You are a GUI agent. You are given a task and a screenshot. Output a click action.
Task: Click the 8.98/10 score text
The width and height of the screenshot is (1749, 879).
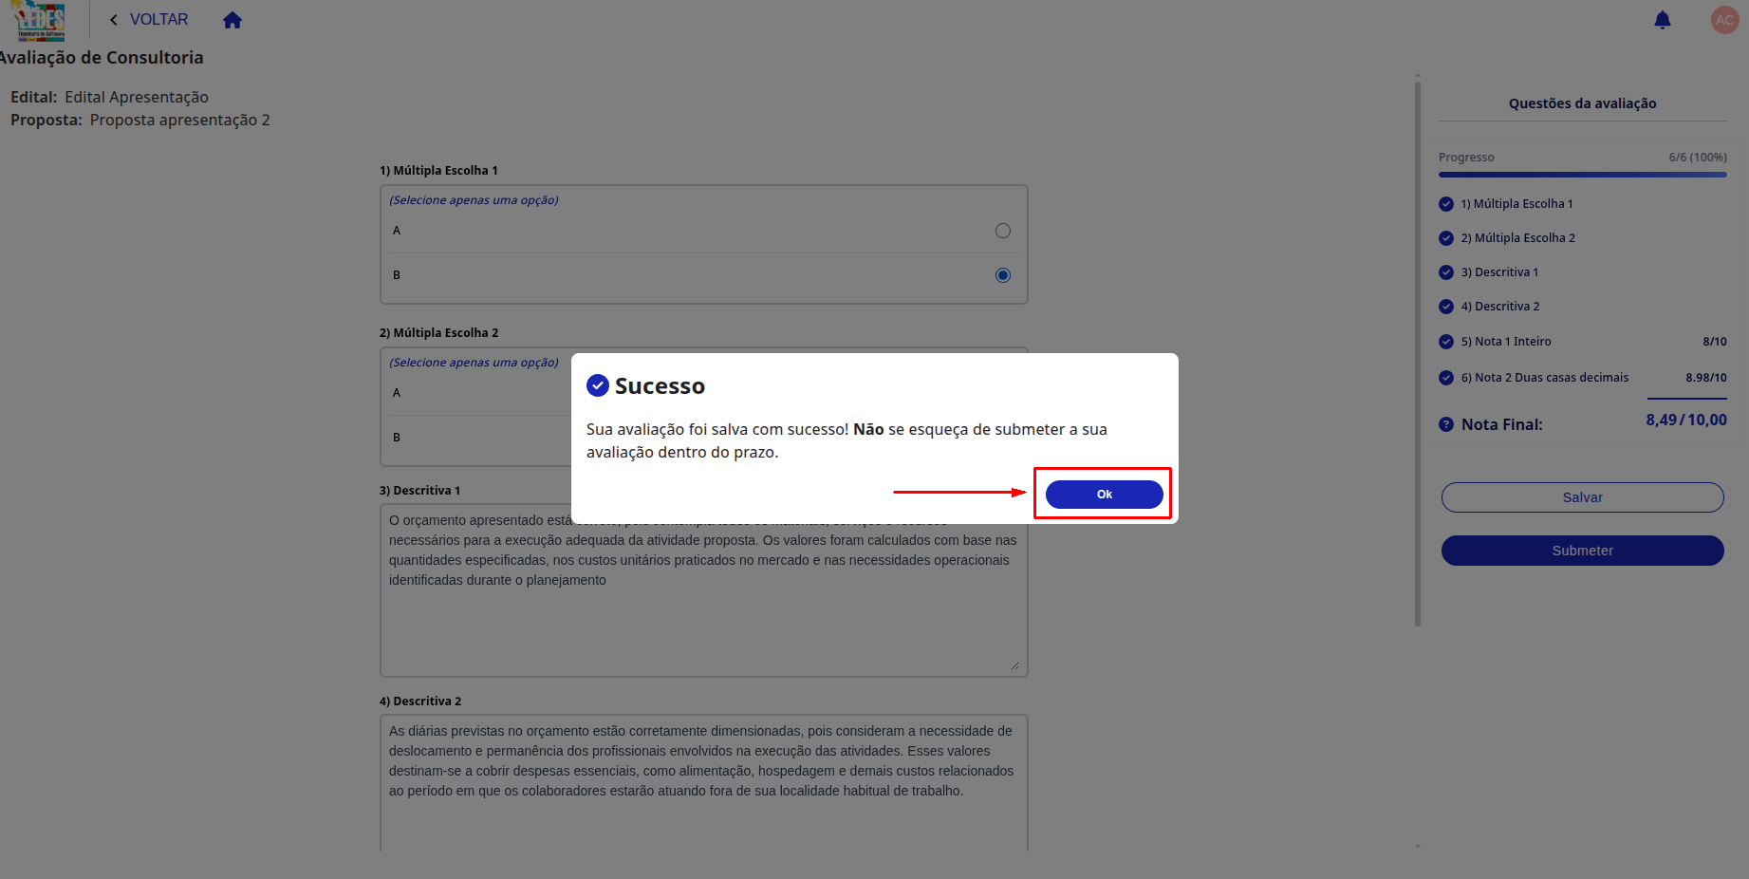[1705, 378]
